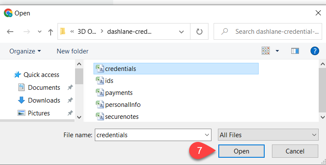The image size is (326, 165).
Task: Click the pin icon beside Downloads
Action: 70,100
